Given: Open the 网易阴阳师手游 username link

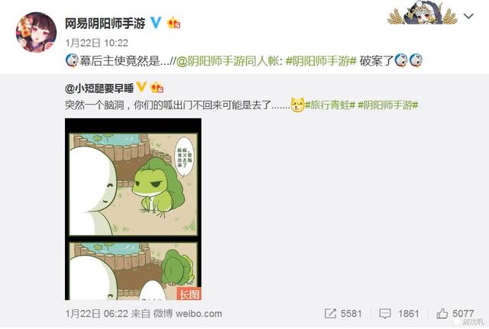Looking at the screenshot, I should coord(105,24).
